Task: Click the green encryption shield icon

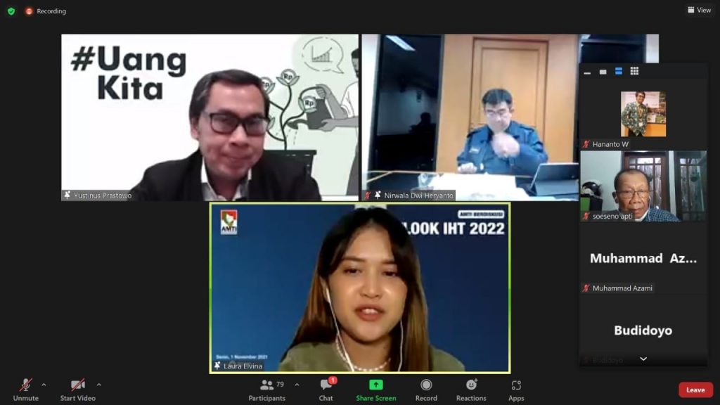Action: [x=11, y=11]
